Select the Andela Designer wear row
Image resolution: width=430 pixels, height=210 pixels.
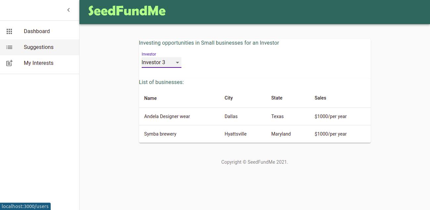coord(167,116)
